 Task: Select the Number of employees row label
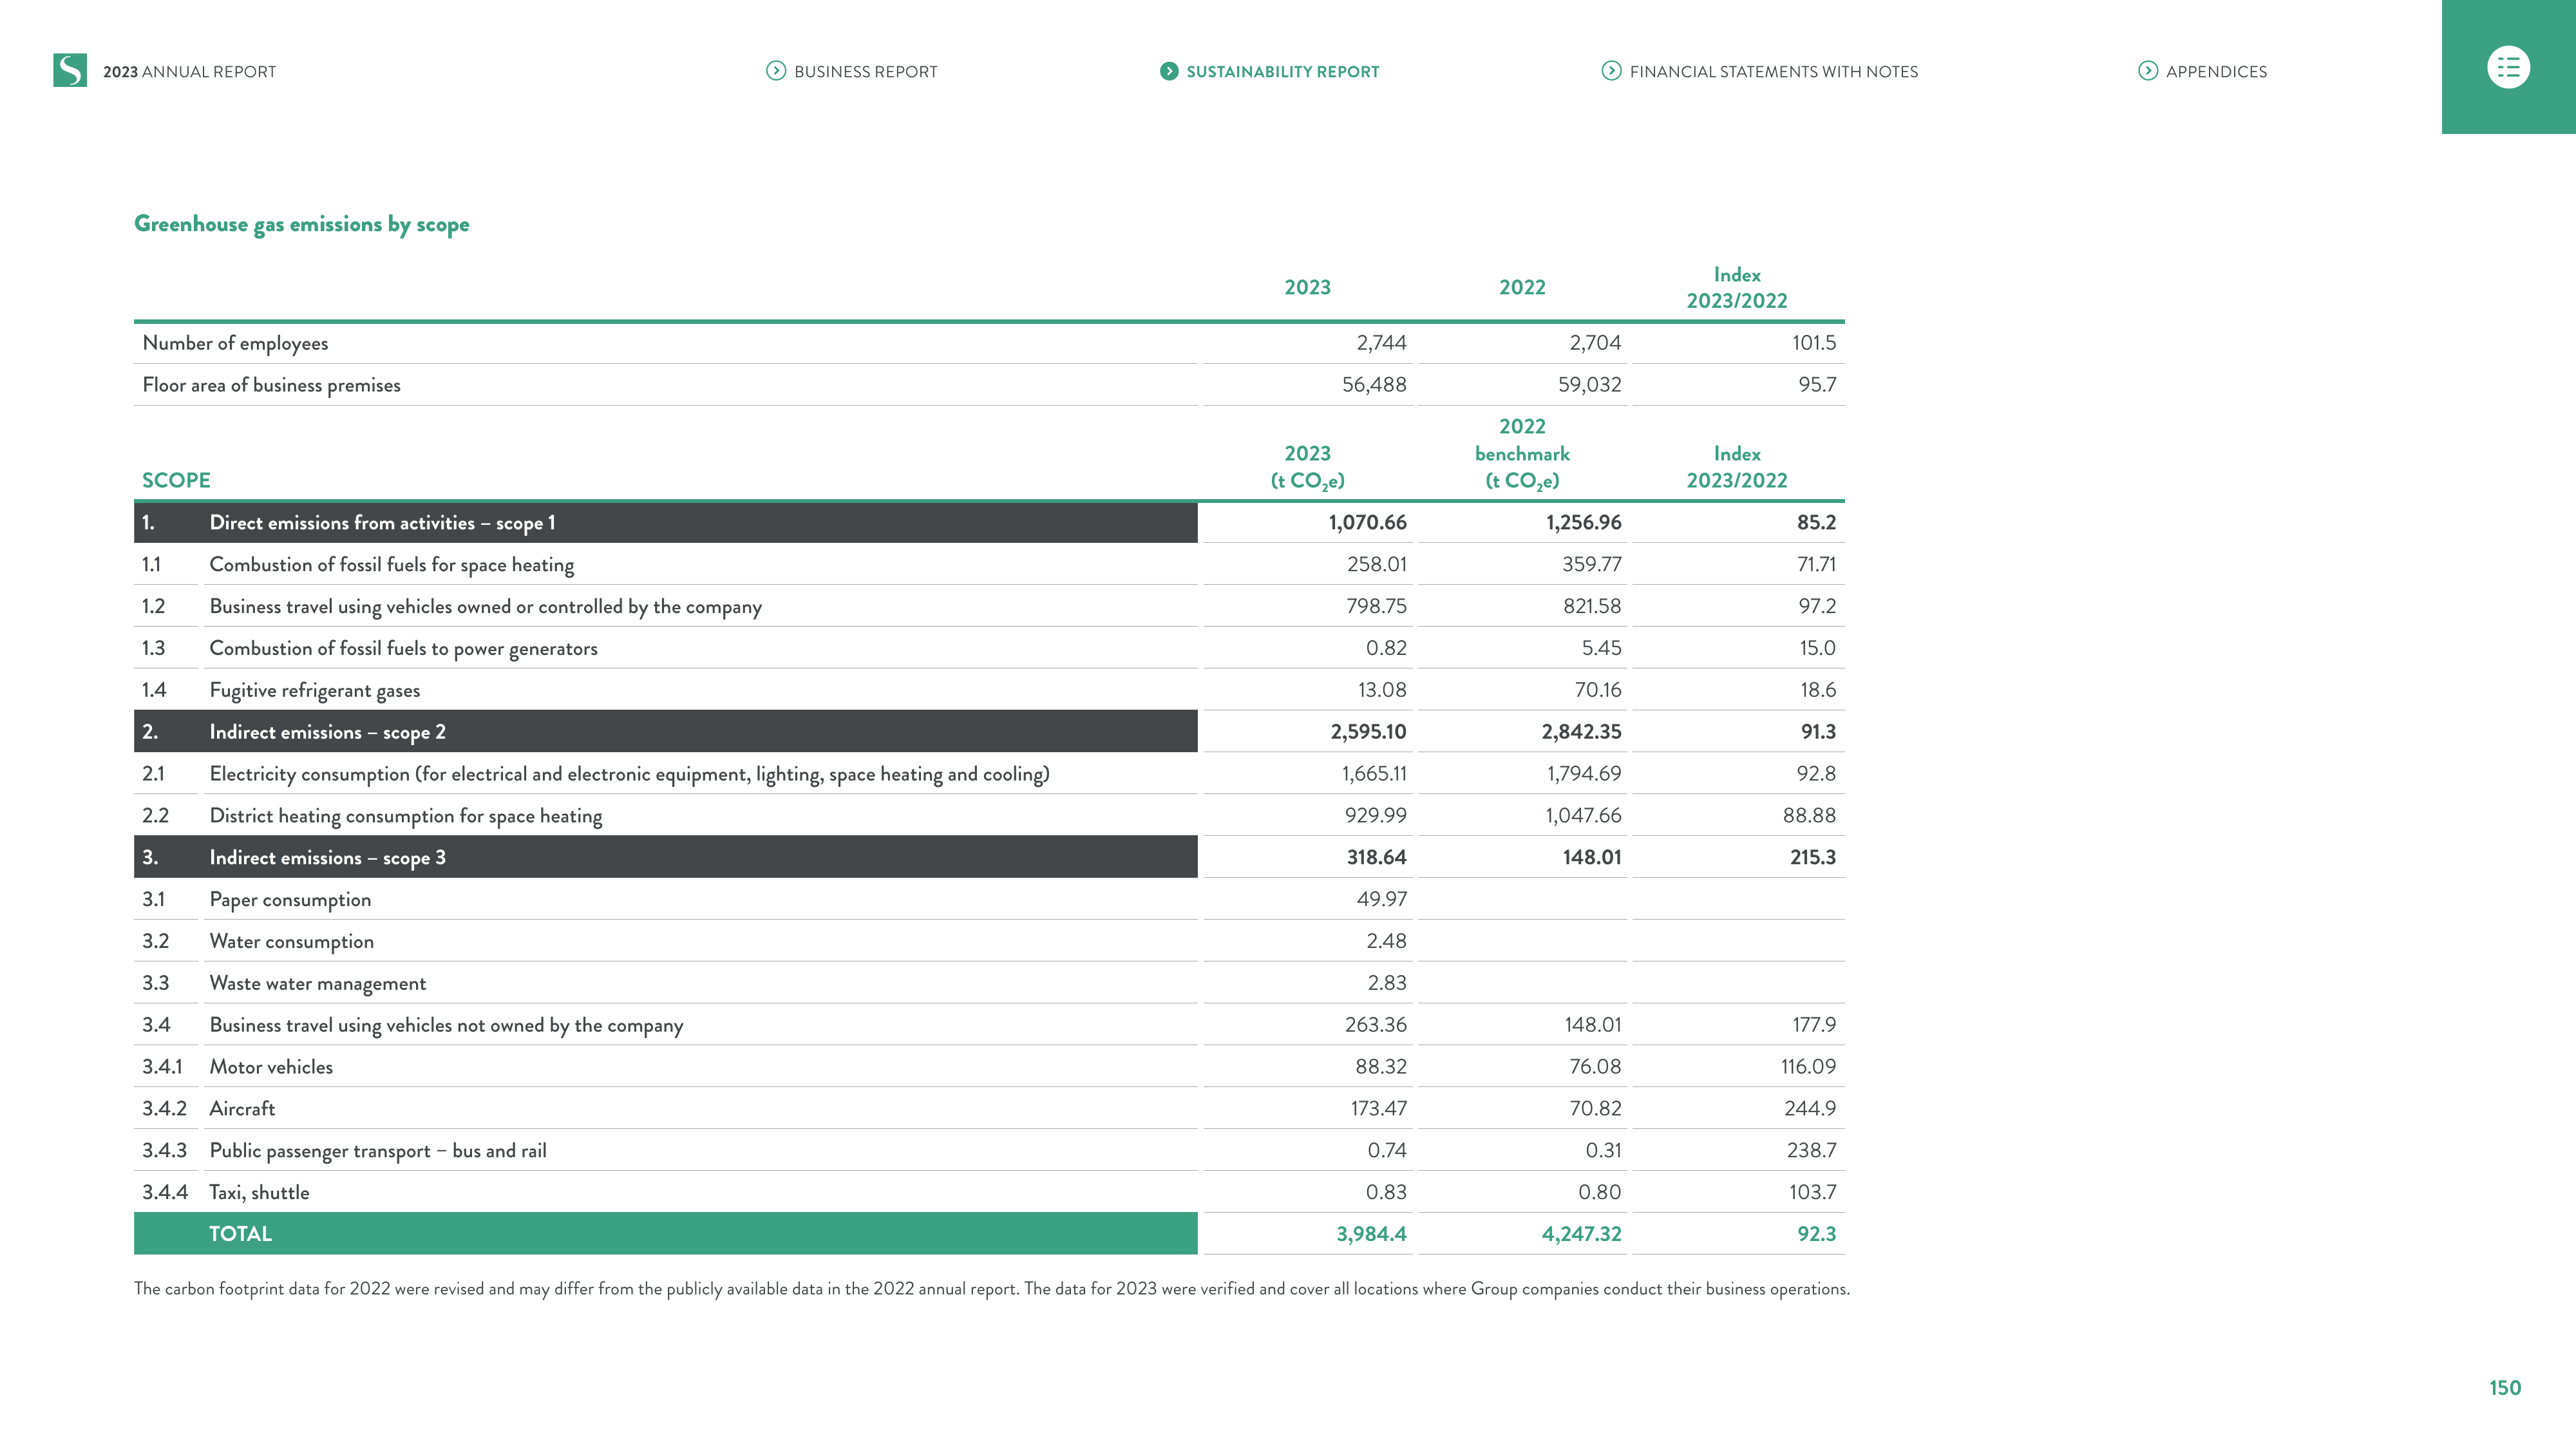tap(235, 344)
